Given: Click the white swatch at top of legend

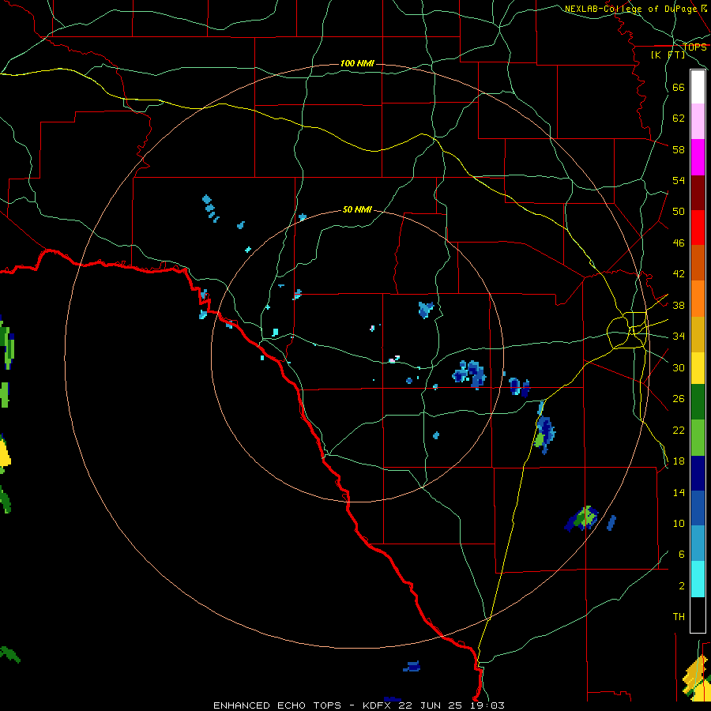Looking at the screenshot, I should click(x=698, y=87).
